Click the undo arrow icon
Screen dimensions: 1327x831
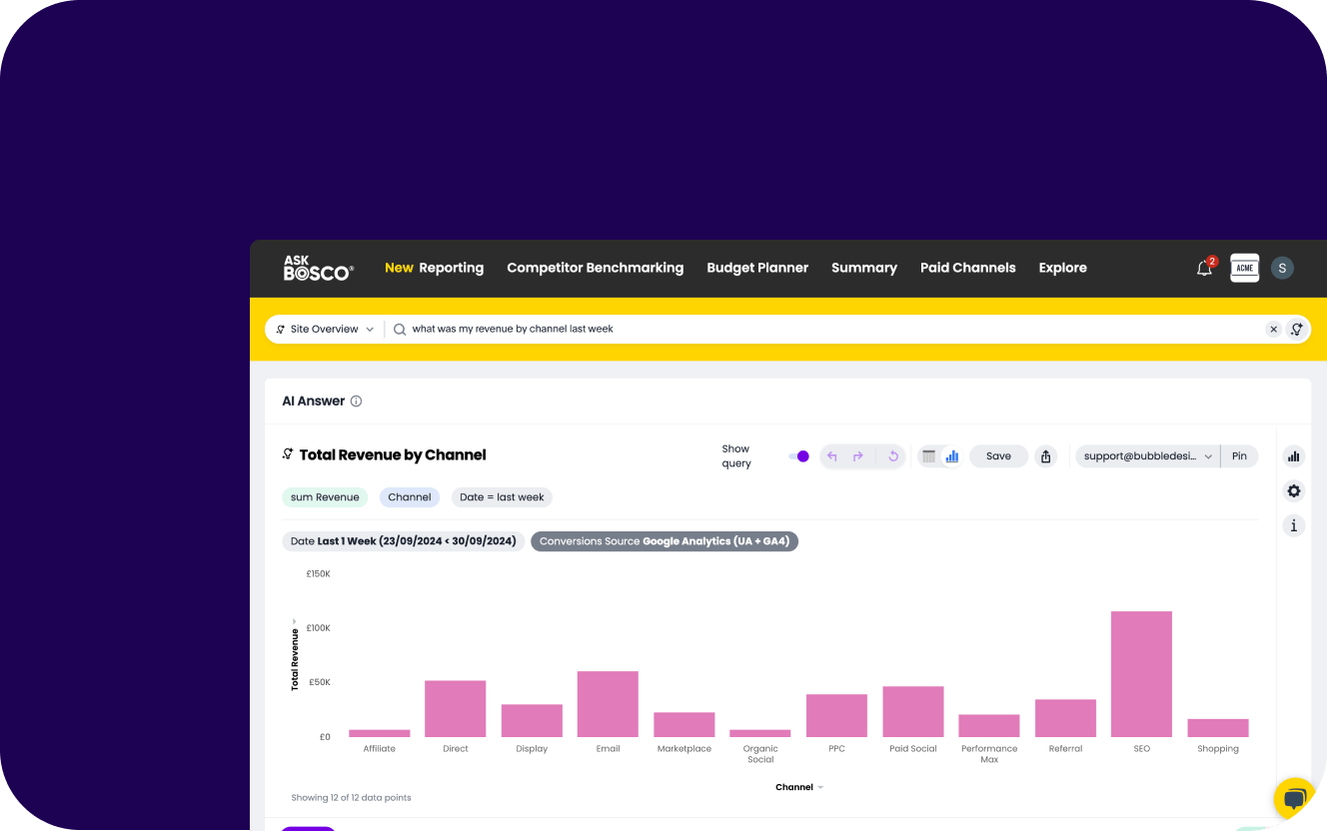[831, 456]
